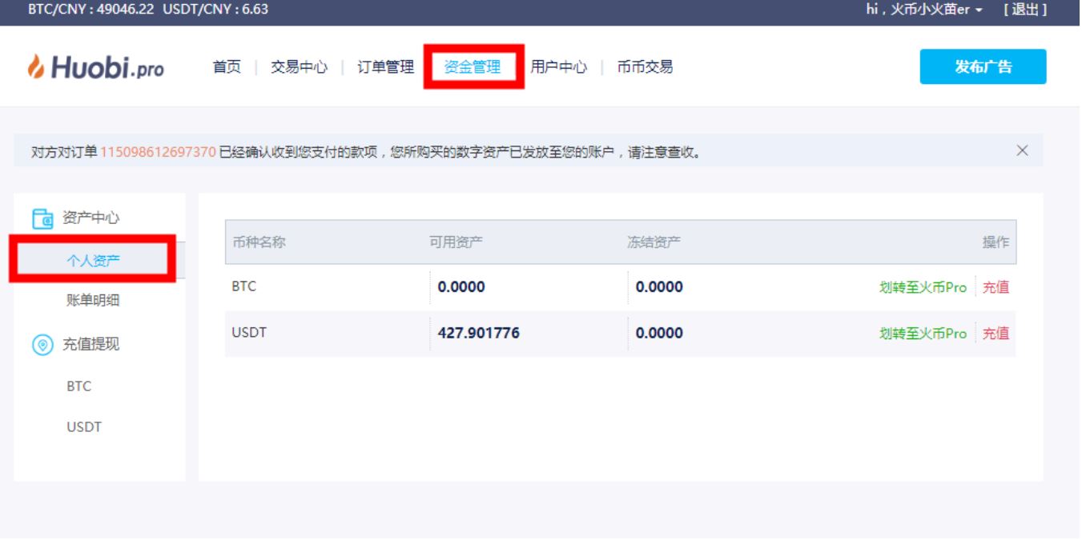Viewport: 1082px width, 540px height.
Task: Log out using the 退出 link
Action: [1025, 10]
